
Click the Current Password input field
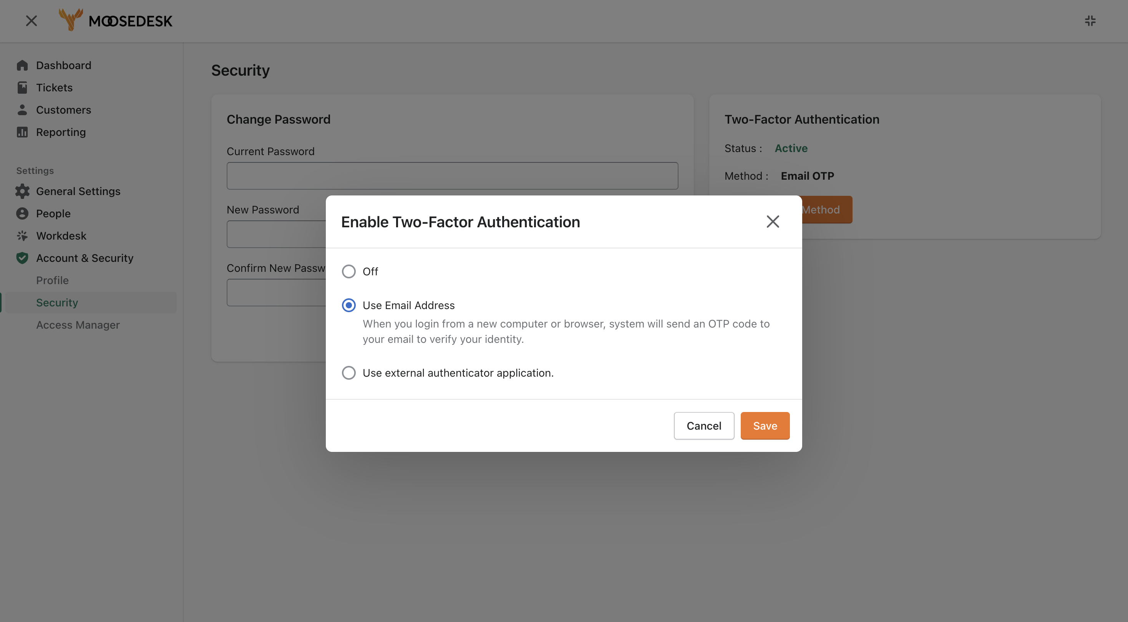click(452, 176)
